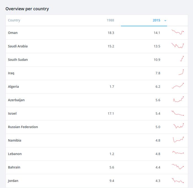This screenshot has height=188, width=193.
Task: Click South Sudan's 2015 value 10.9
Action: click(157, 60)
